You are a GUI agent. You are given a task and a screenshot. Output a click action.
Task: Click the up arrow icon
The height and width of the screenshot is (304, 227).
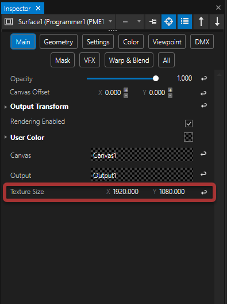point(201,21)
